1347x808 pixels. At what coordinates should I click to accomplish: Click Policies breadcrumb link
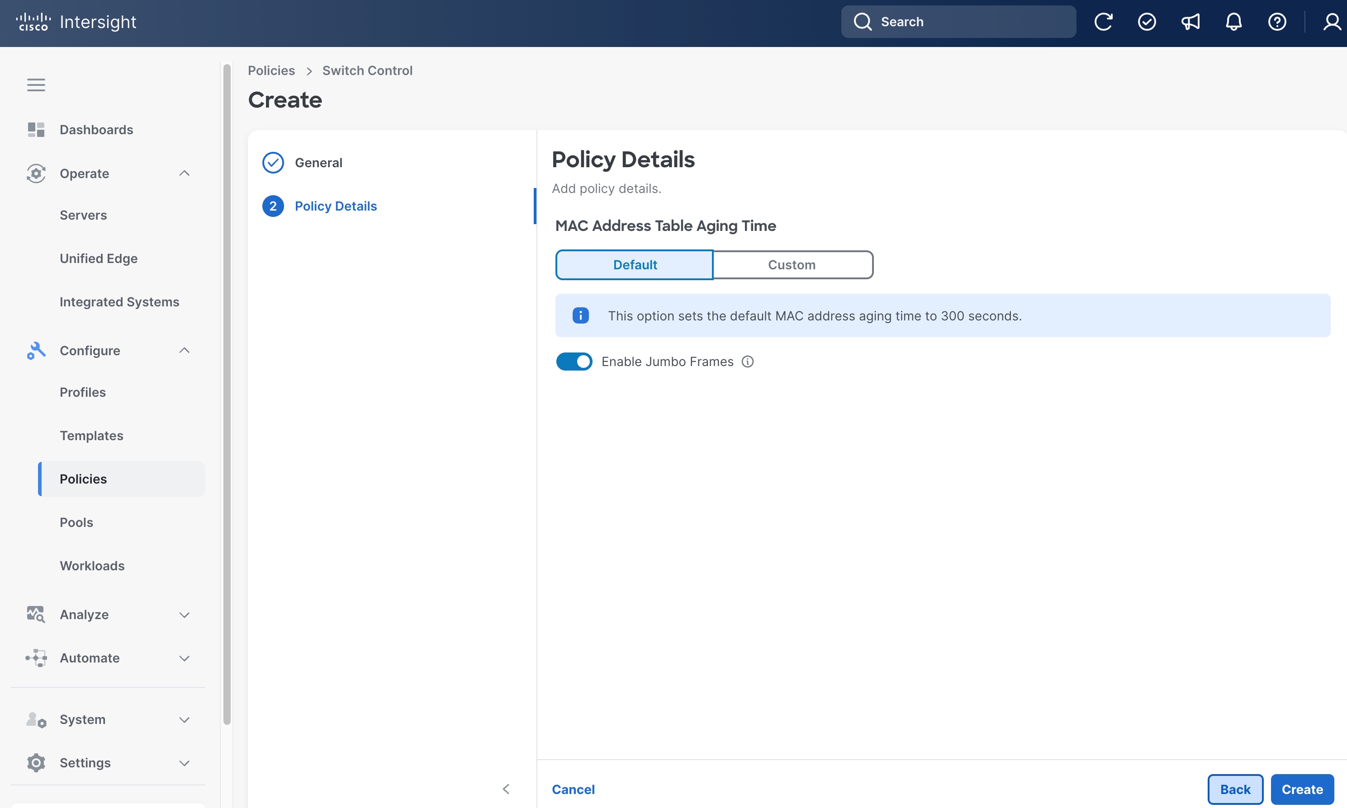coord(271,71)
